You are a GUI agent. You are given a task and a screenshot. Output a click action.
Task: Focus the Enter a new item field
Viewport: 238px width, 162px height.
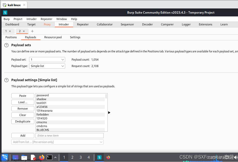tap(70, 136)
